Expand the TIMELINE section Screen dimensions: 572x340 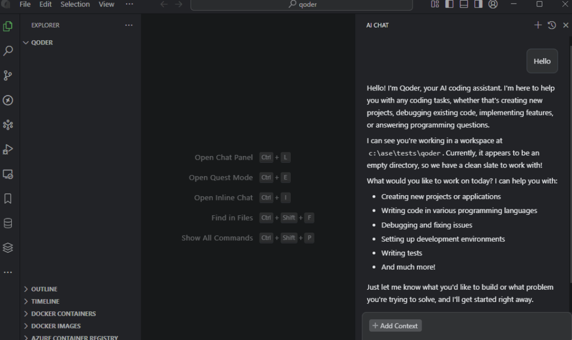(x=81, y=301)
